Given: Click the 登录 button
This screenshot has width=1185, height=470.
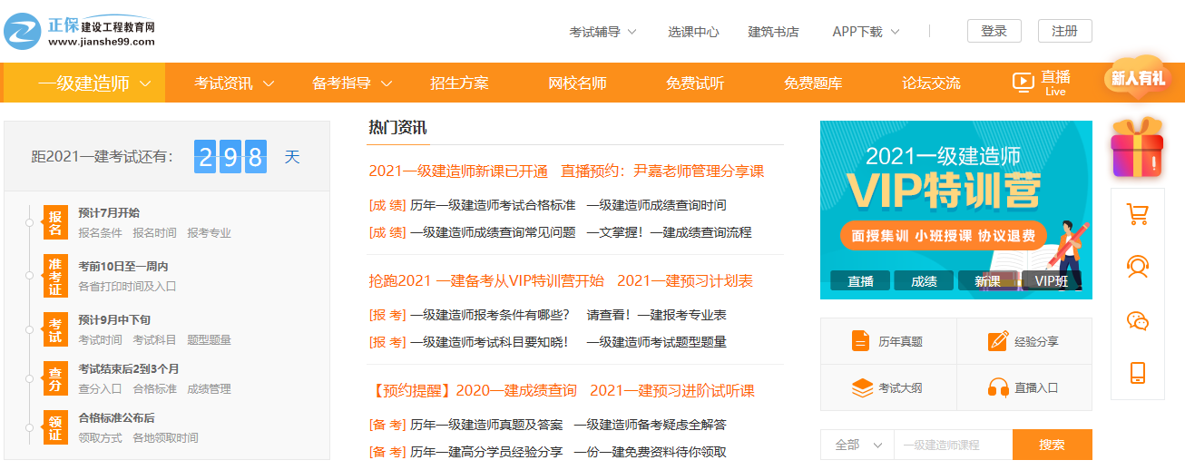Looking at the screenshot, I should pos(994,31).
